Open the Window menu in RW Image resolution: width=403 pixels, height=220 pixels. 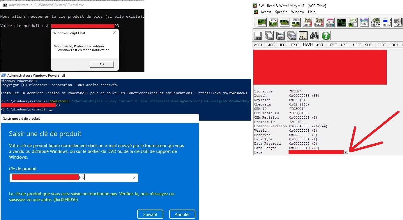tap(298, 12)
